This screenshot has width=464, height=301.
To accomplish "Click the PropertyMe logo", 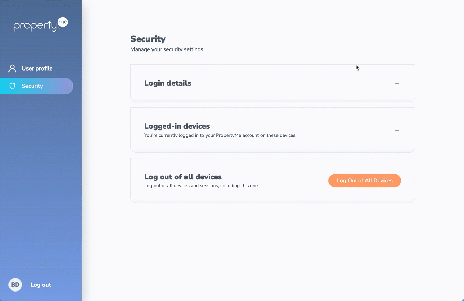I will [x=41, y=25].
